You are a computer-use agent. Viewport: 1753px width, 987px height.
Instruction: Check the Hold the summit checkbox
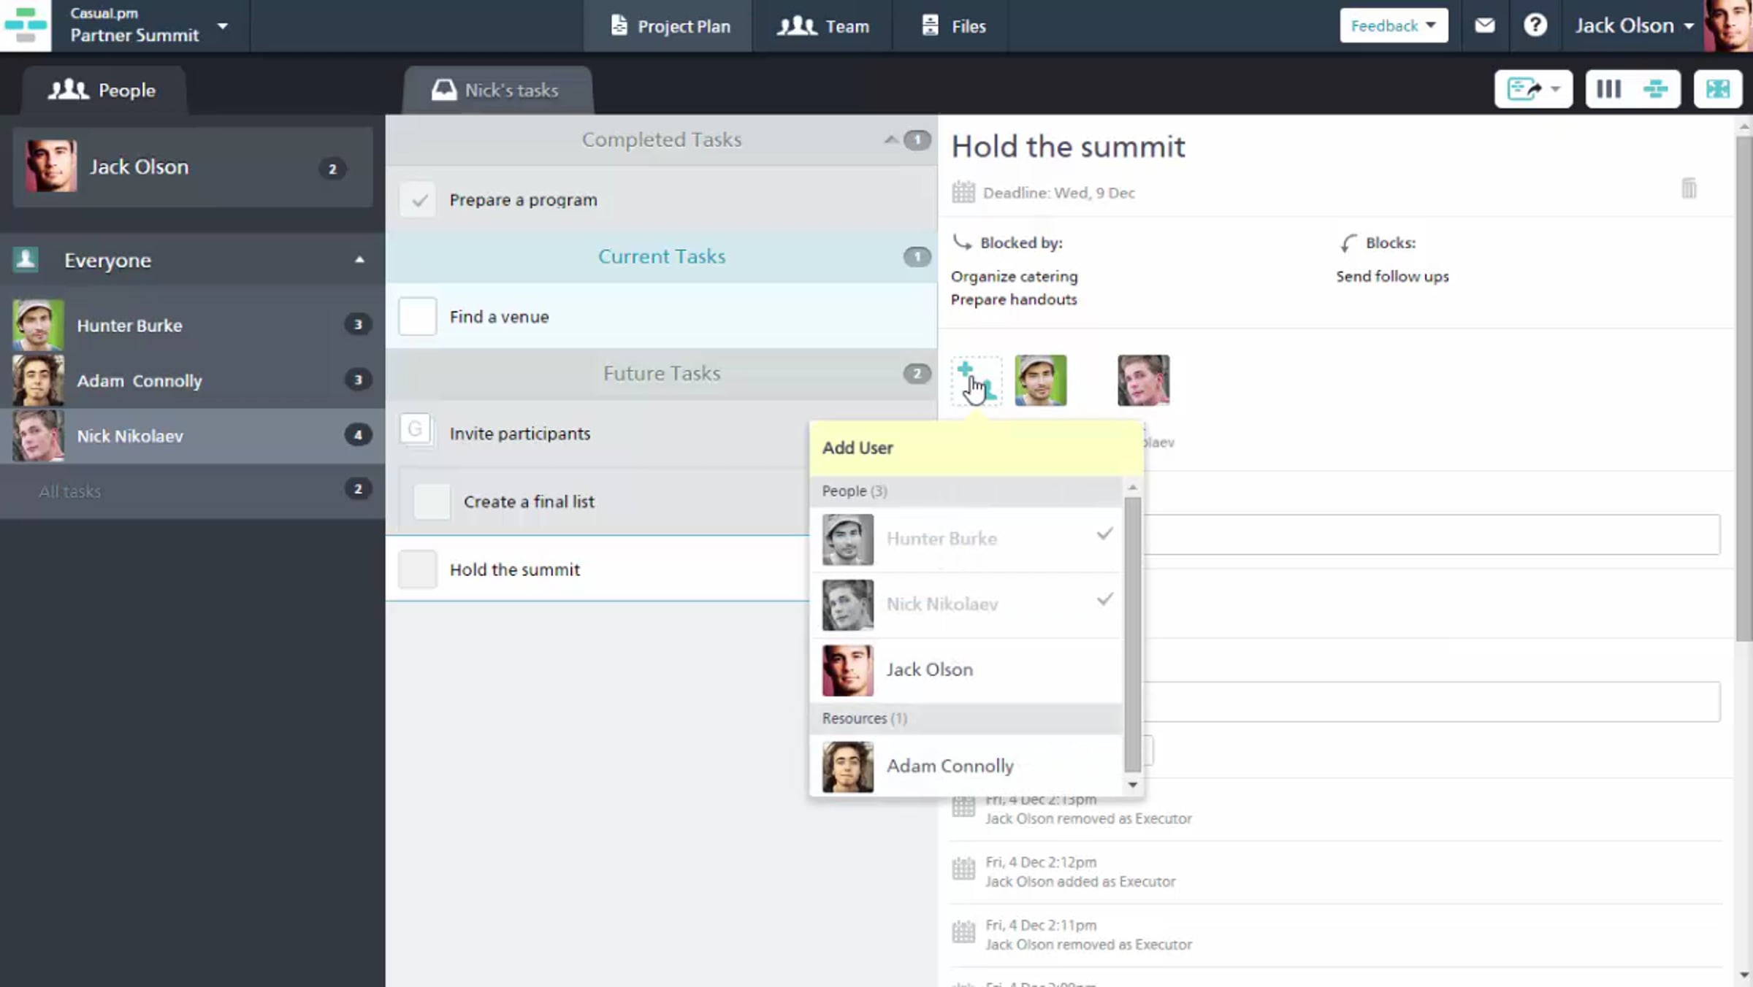418,569
